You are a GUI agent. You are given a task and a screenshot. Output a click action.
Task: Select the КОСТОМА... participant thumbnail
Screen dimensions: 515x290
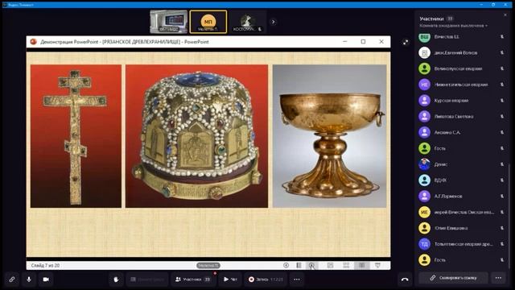pyautogui.click(x=248, y=22)
